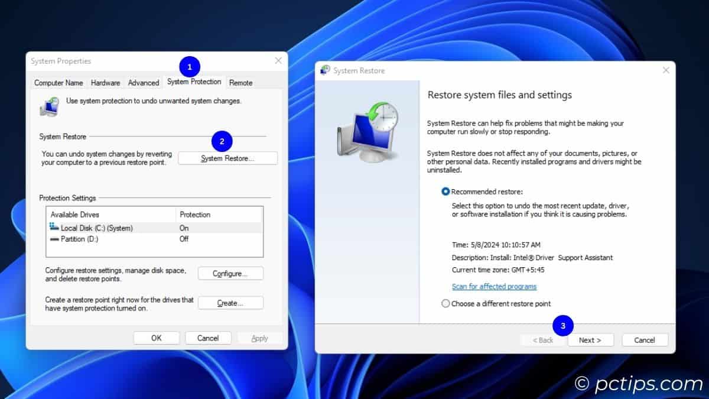
Task: Select the Local Disk (C:) protection row
Action: click(x=118, y=228)
